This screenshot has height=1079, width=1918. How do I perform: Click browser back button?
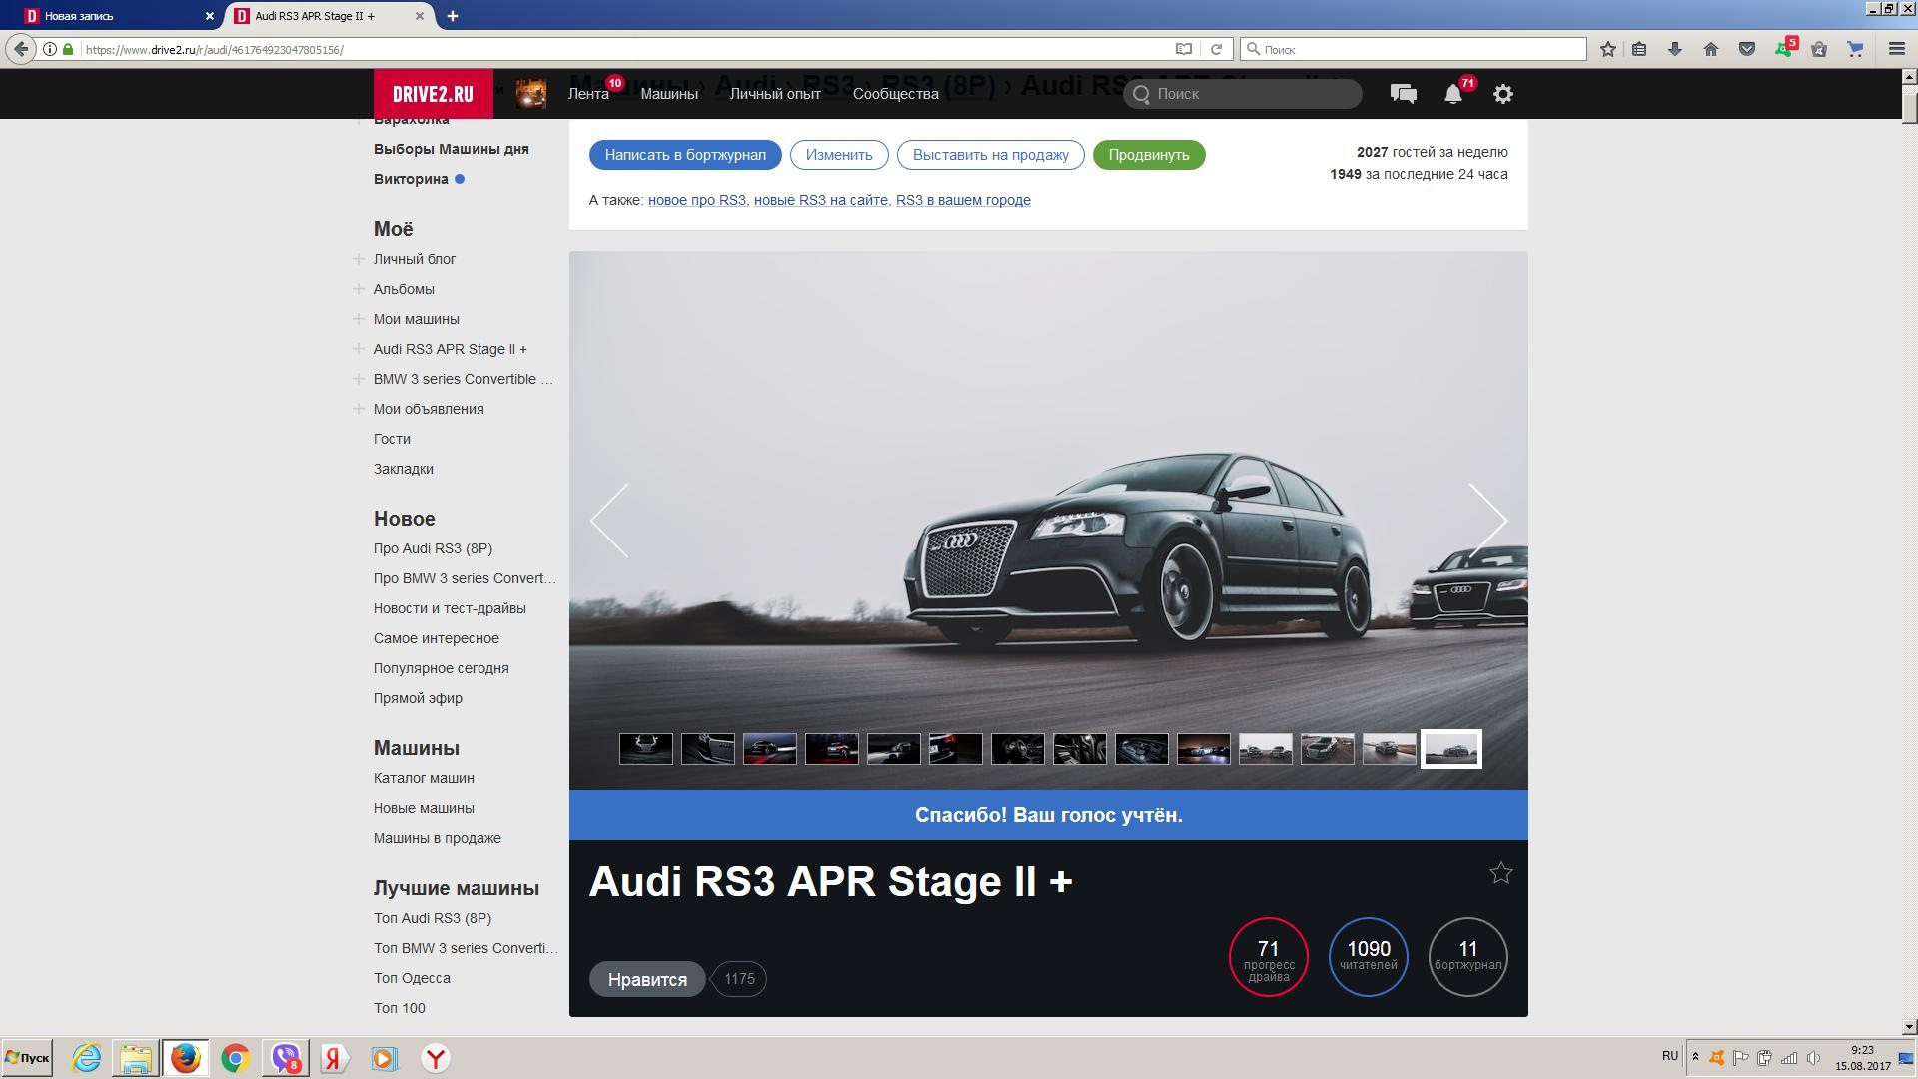point(21,49)
